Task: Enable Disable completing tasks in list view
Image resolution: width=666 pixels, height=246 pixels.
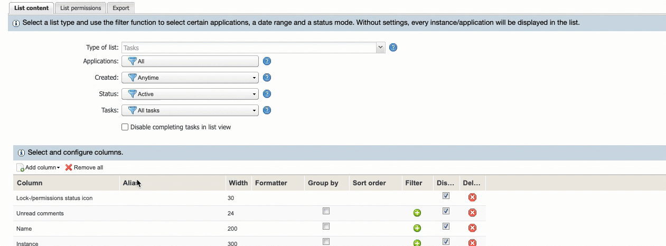Action: (x=125, y=127)
